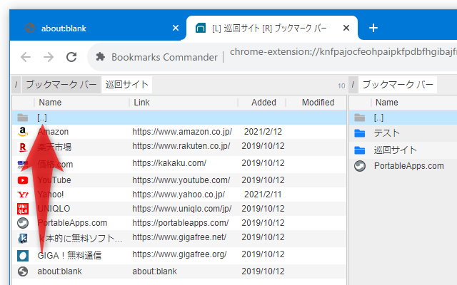Close the about:blank tab
457x285 pixels.
click(x=176, y=28)
